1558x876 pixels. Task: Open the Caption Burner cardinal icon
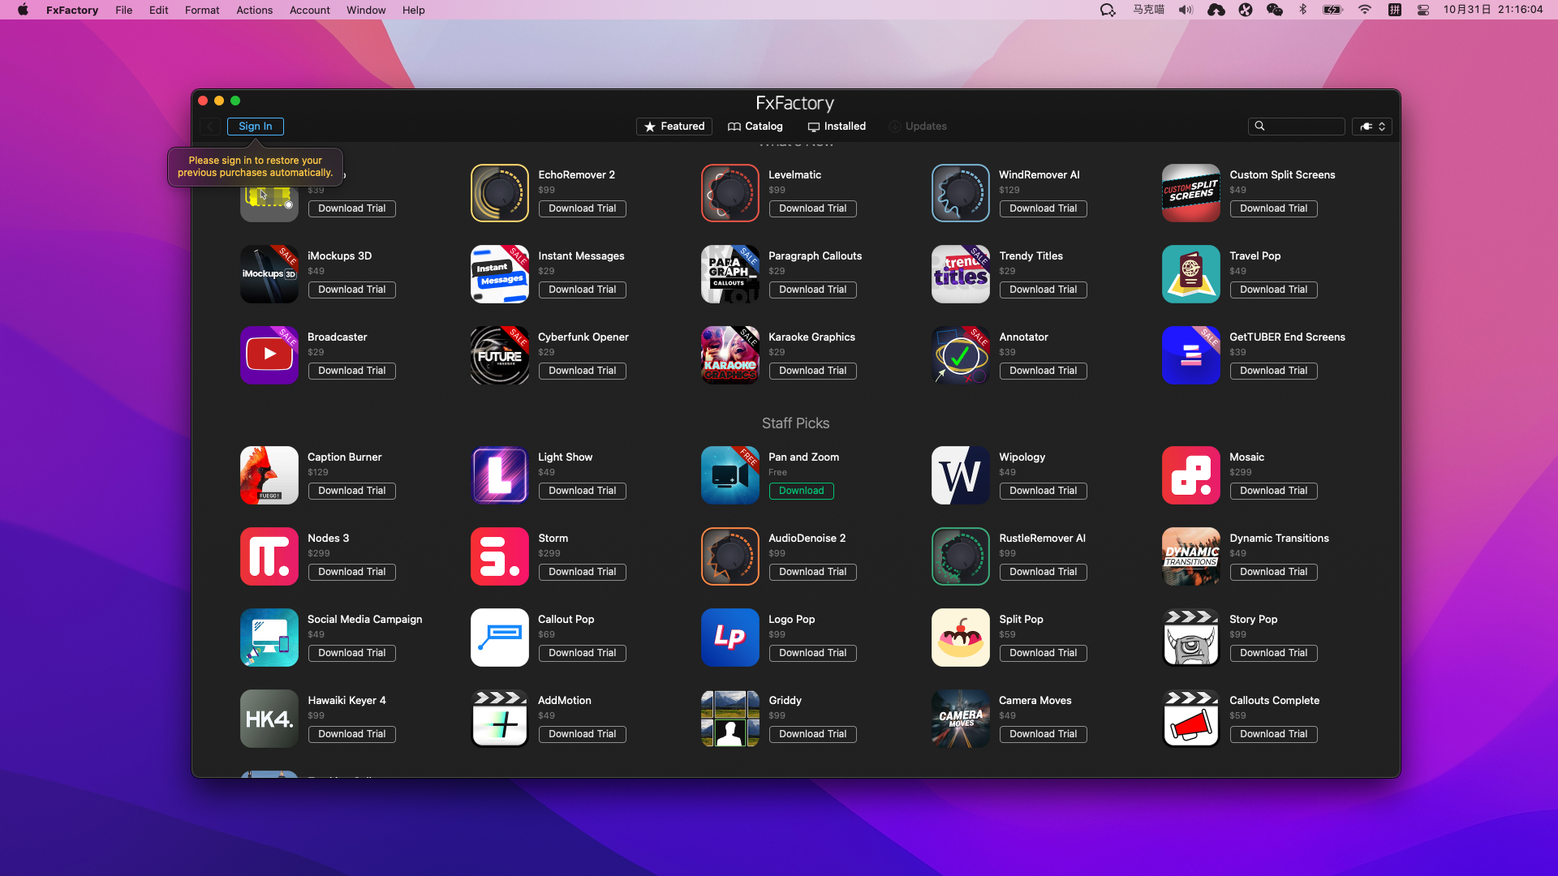269,475
